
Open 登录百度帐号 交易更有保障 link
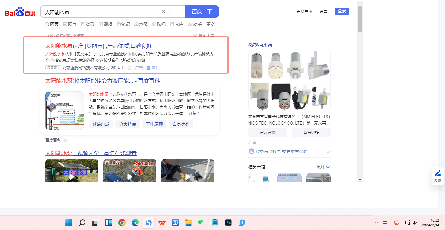(x=282, y=151)
